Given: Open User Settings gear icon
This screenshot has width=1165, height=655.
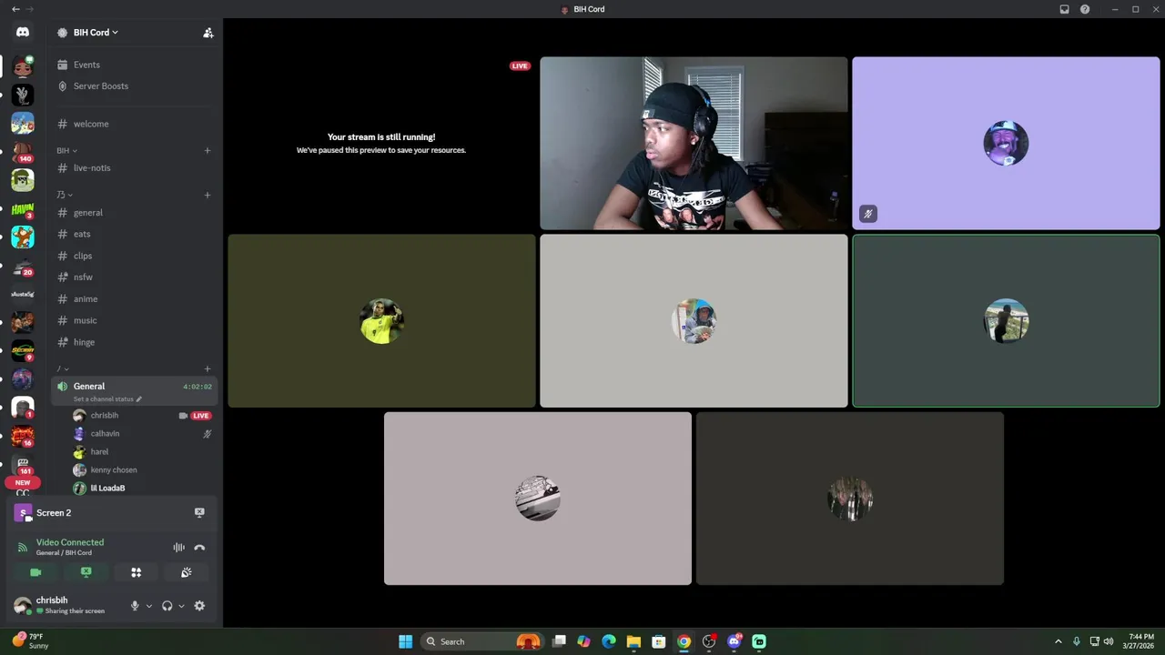Looking at the screenshot, I should point(199,606).
